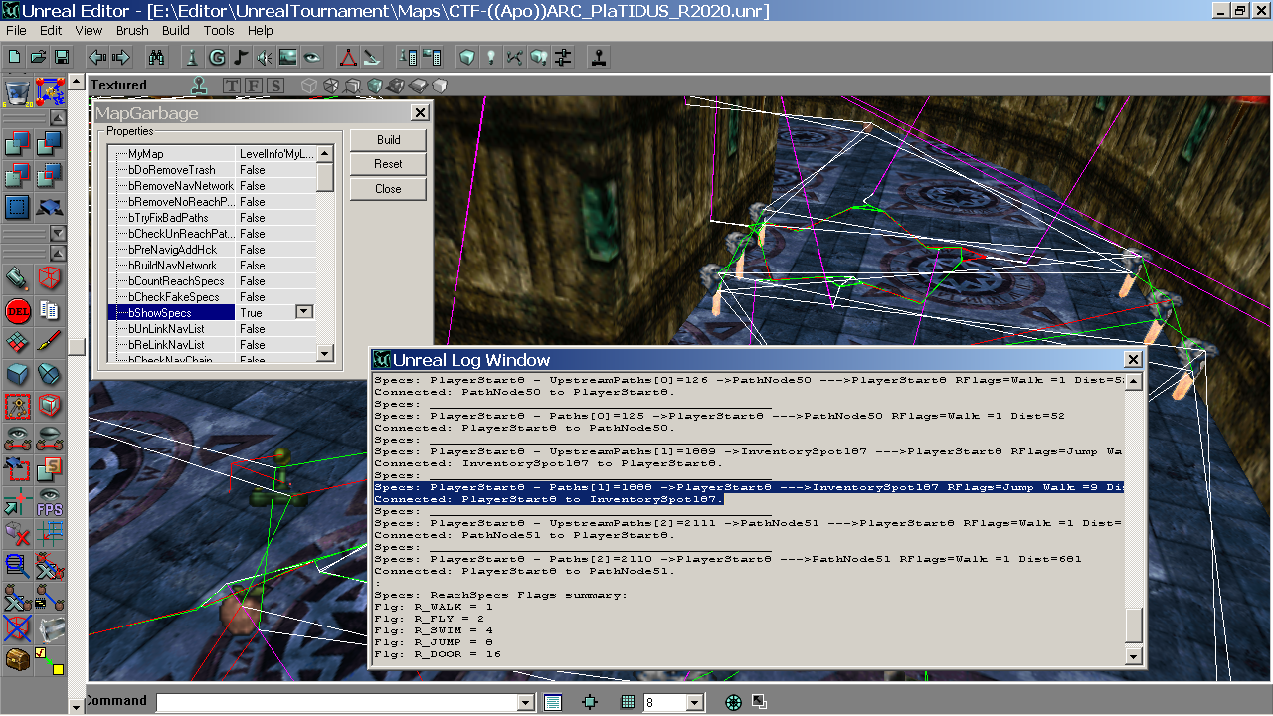Click Build button in MapGarbage
This screenshot has height=716, width=1273.
tap(388, 140)
